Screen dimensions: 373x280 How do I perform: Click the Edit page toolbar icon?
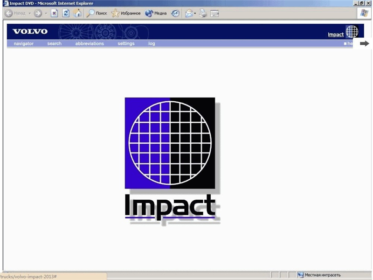pos(214,14)
